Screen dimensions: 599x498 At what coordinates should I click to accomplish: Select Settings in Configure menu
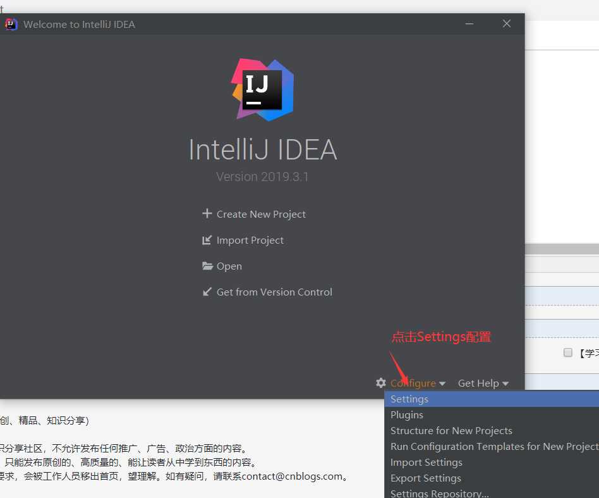492,399
